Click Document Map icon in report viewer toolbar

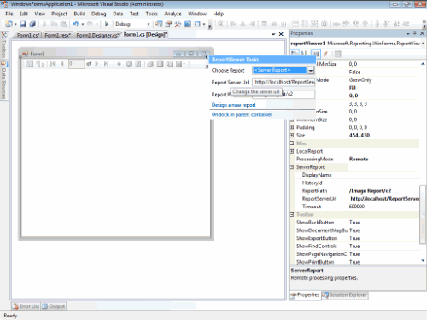[30, 64]
